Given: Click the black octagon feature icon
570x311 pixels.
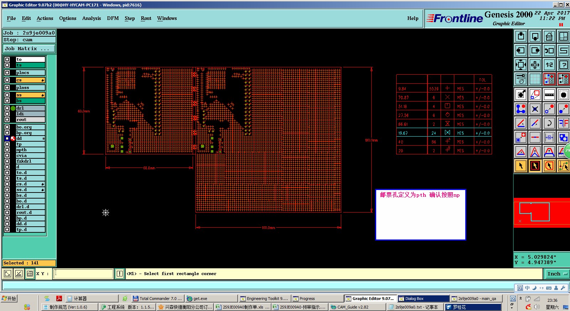Looking at the screenshot, I should coord(563,95).
